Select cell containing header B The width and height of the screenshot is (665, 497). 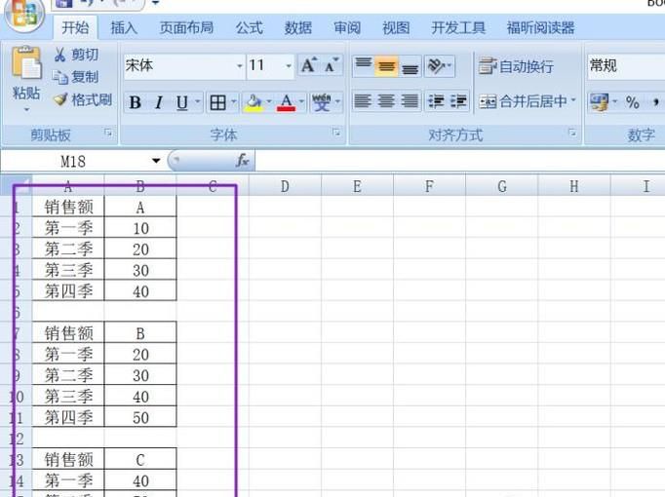140,333
